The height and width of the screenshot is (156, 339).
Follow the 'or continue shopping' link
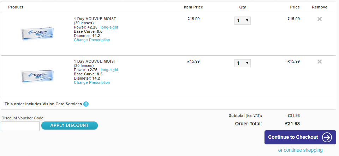[300, 150]
